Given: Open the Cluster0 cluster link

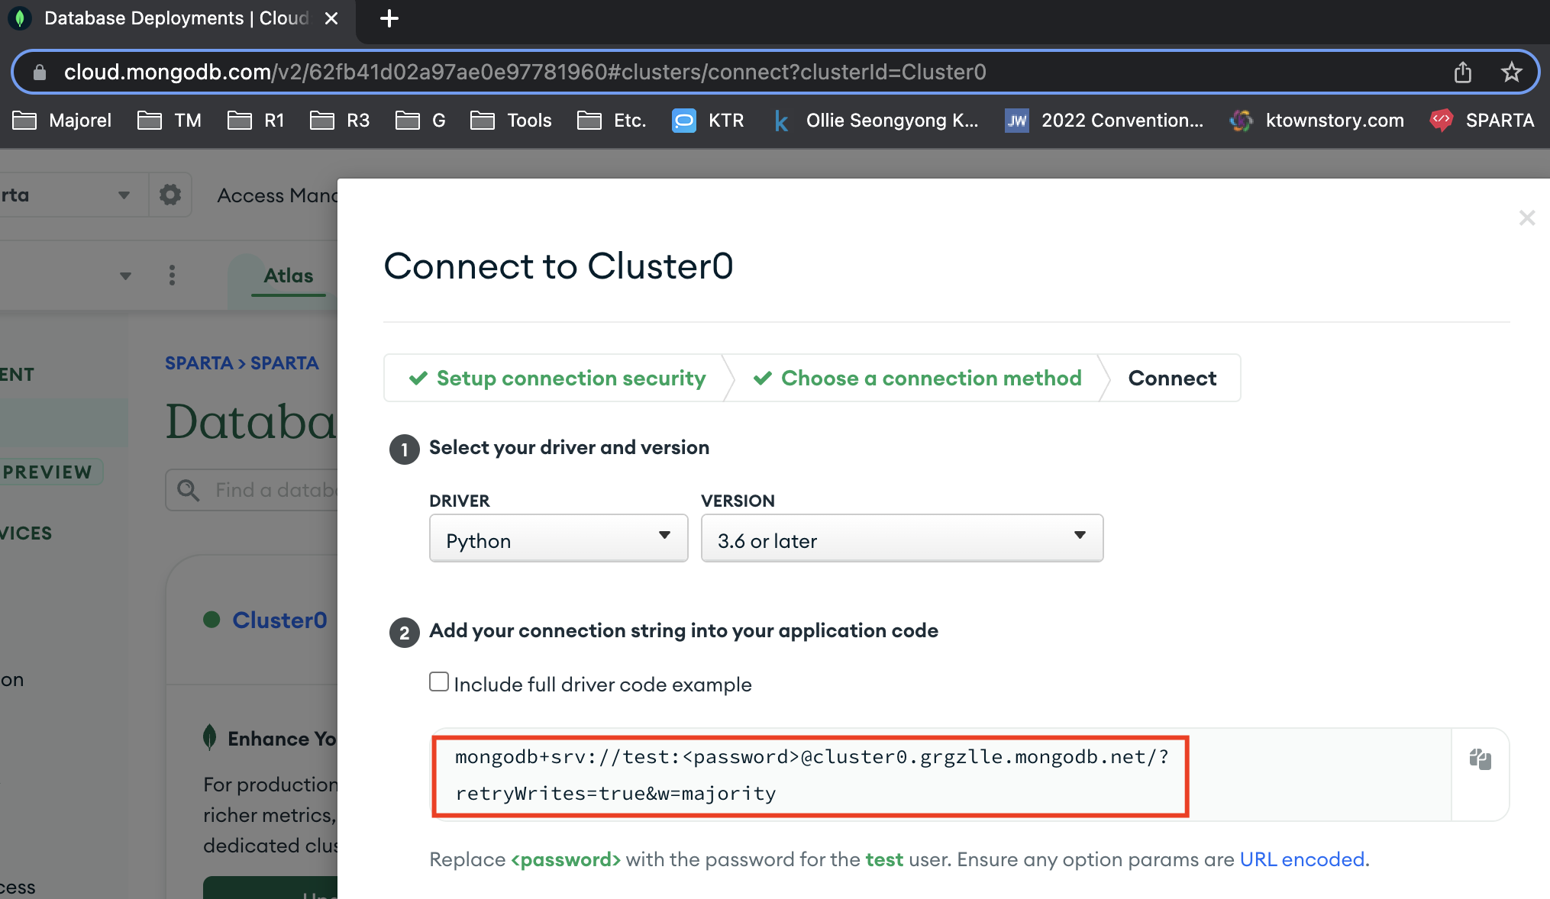Looking at the screenshot, I should click(279, 620).
